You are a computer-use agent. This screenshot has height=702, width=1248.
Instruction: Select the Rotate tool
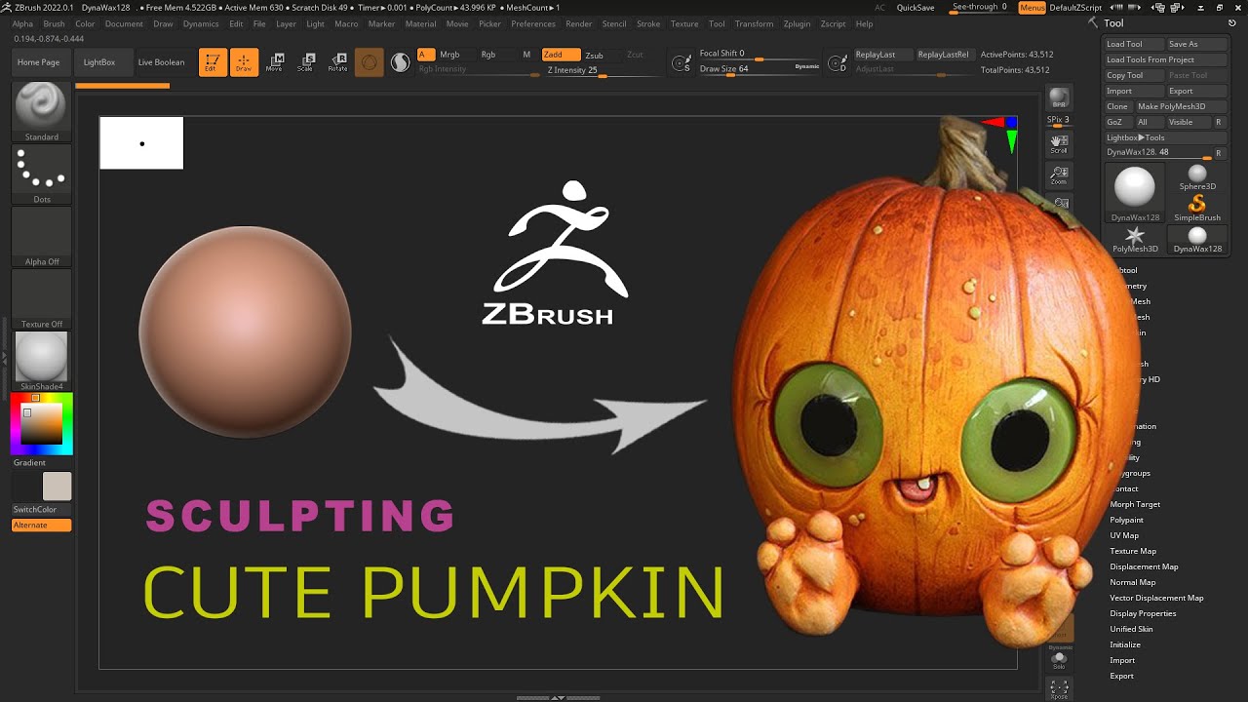coord(337,62)
